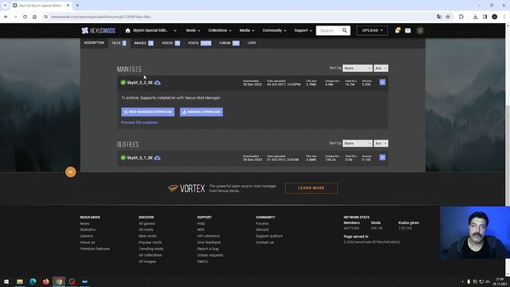Screen dimensions: 510x287
Task: Open the browser side panel icon
Action: (484, 17)
